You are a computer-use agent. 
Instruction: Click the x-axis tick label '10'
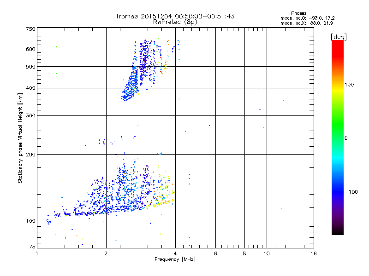click(x=267, y=253)
